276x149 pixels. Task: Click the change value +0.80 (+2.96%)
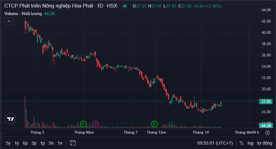208,6
